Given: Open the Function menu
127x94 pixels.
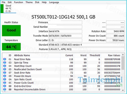Looking at the screenshot, I should 19,2.
